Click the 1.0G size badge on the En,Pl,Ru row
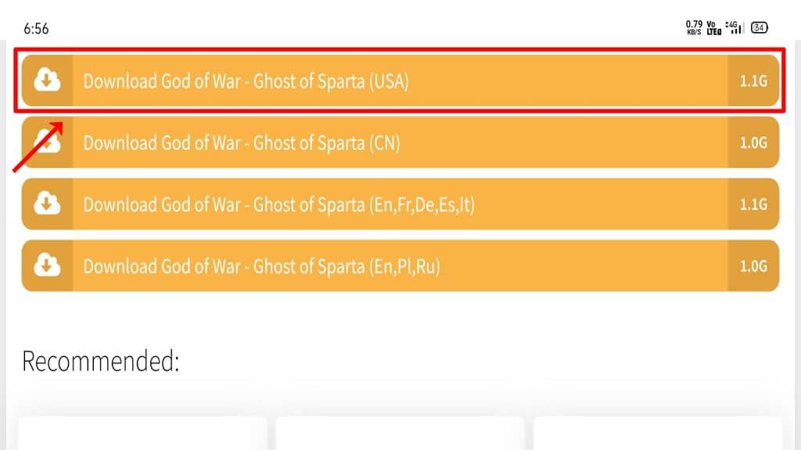The height and width of the screenshot is (450, 801). pos(753,266)
